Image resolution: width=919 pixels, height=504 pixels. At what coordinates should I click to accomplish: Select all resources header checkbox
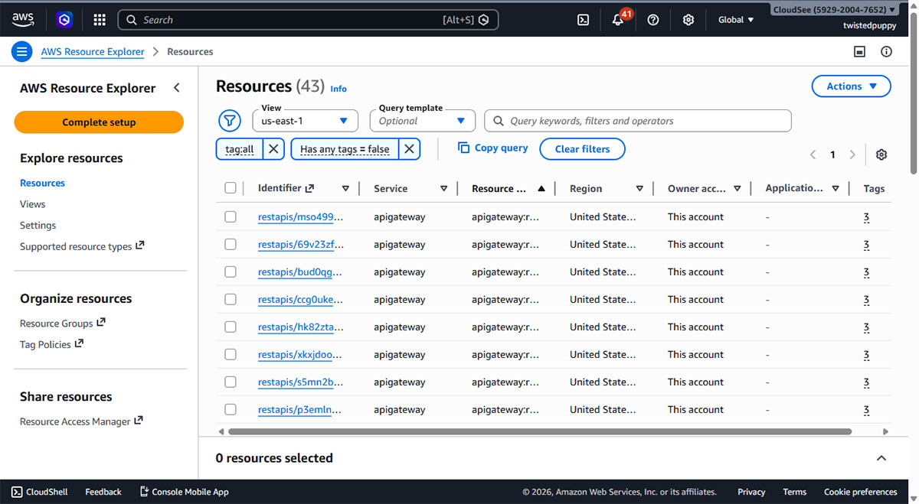231,188
